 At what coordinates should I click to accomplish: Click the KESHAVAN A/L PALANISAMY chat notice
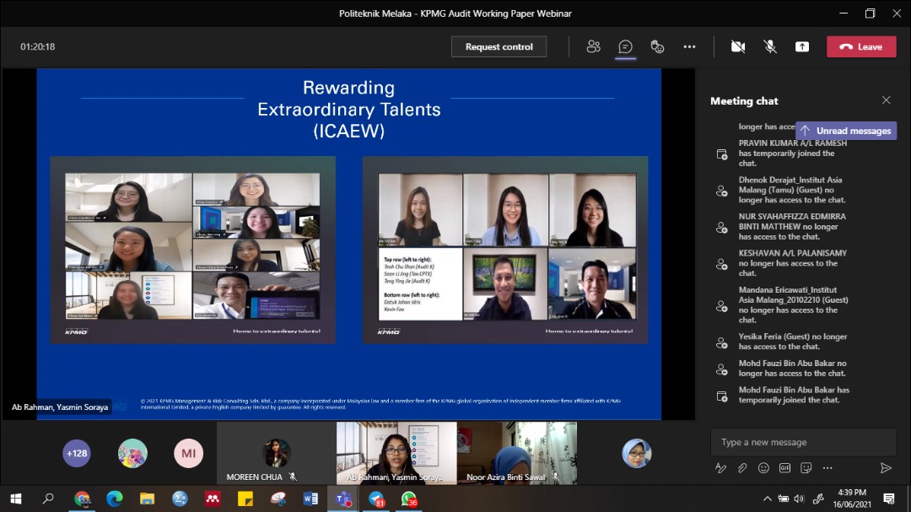pyautogui.click(x=791, y=263)
